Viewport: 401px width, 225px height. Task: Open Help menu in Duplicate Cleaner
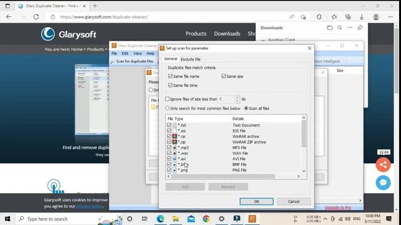pos(150,53)
